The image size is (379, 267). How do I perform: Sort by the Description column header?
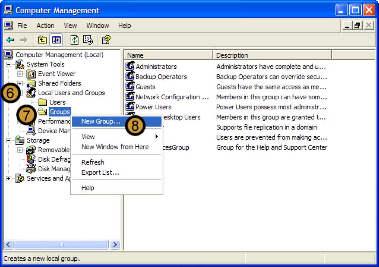click(272, 55)
